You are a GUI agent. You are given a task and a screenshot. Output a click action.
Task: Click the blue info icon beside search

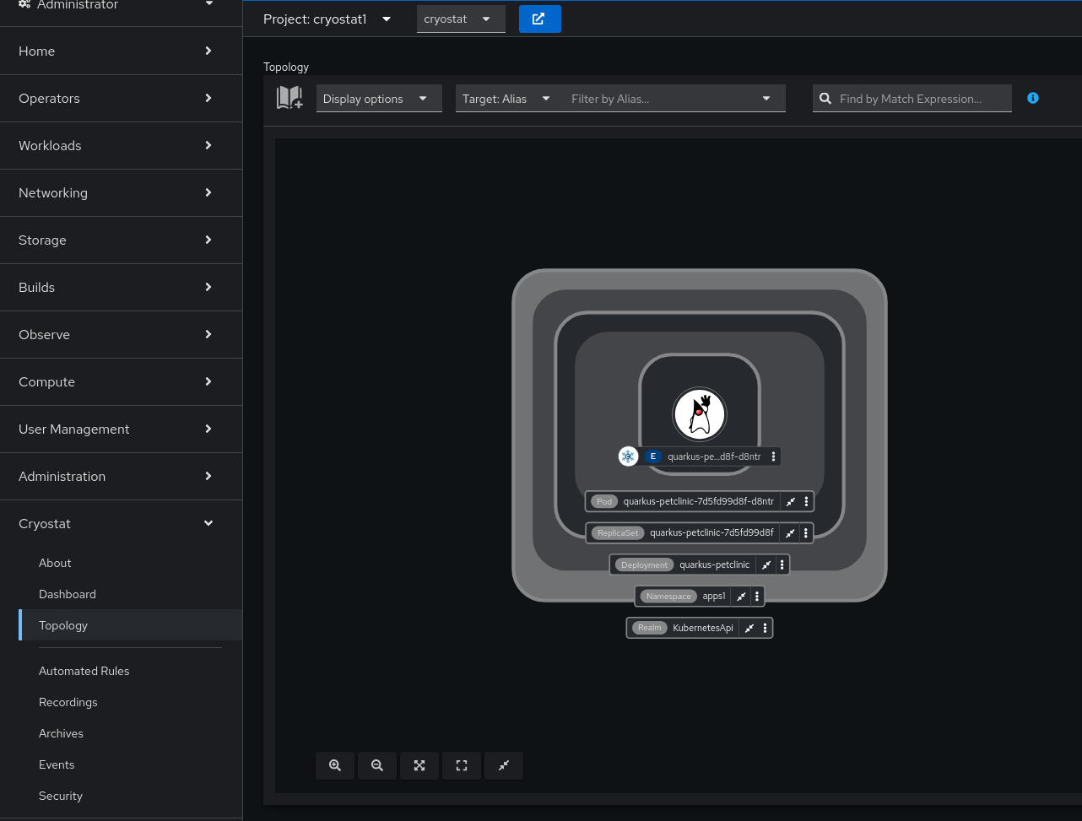[1033, 98]
